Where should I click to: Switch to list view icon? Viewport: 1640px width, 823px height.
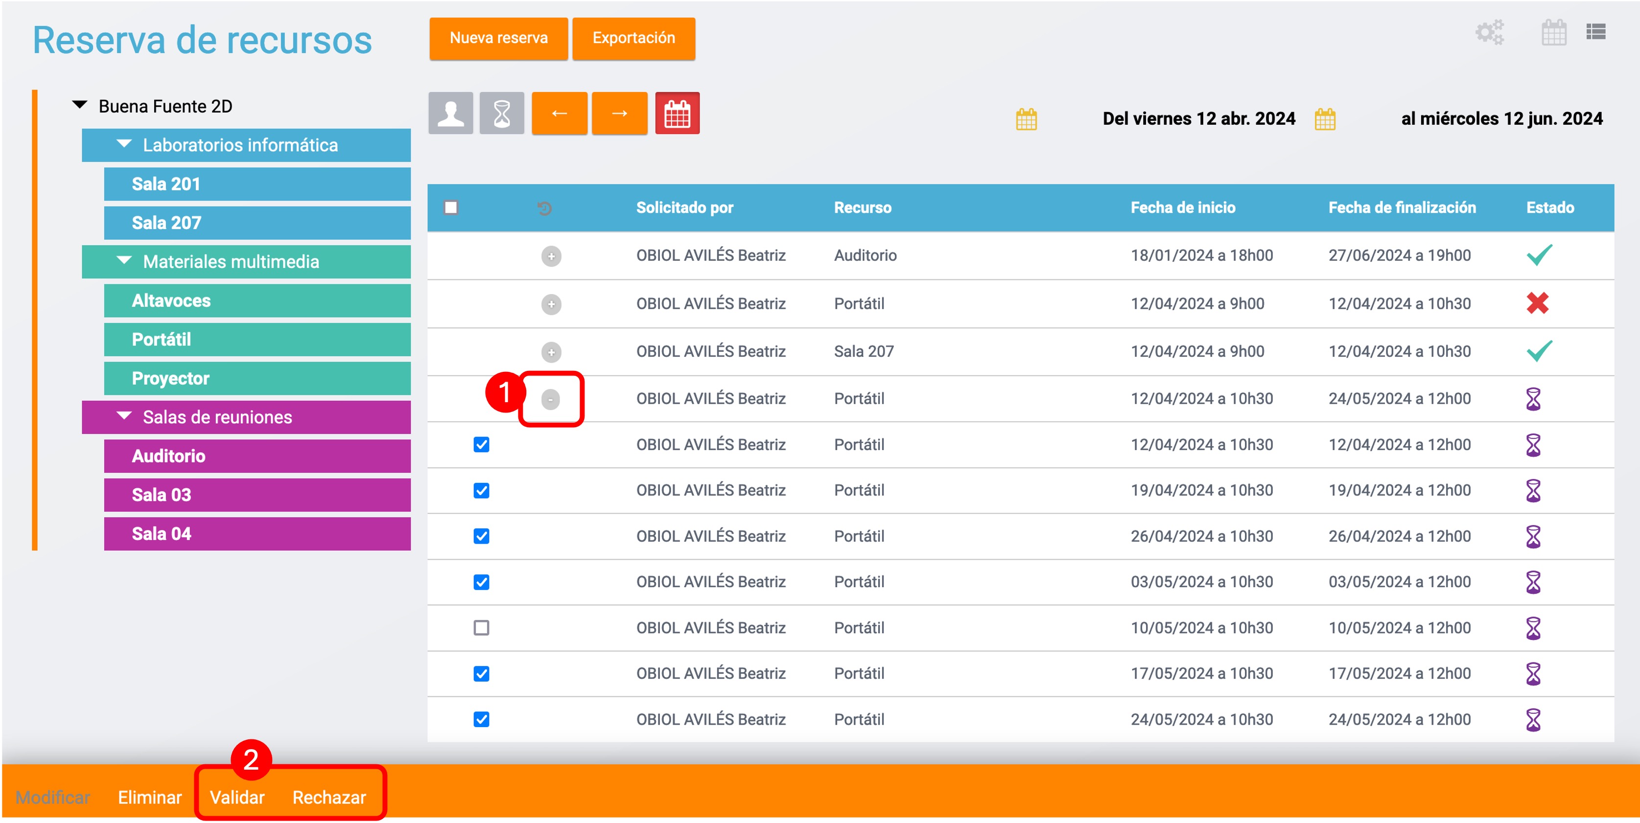[x=1595, y=32]
